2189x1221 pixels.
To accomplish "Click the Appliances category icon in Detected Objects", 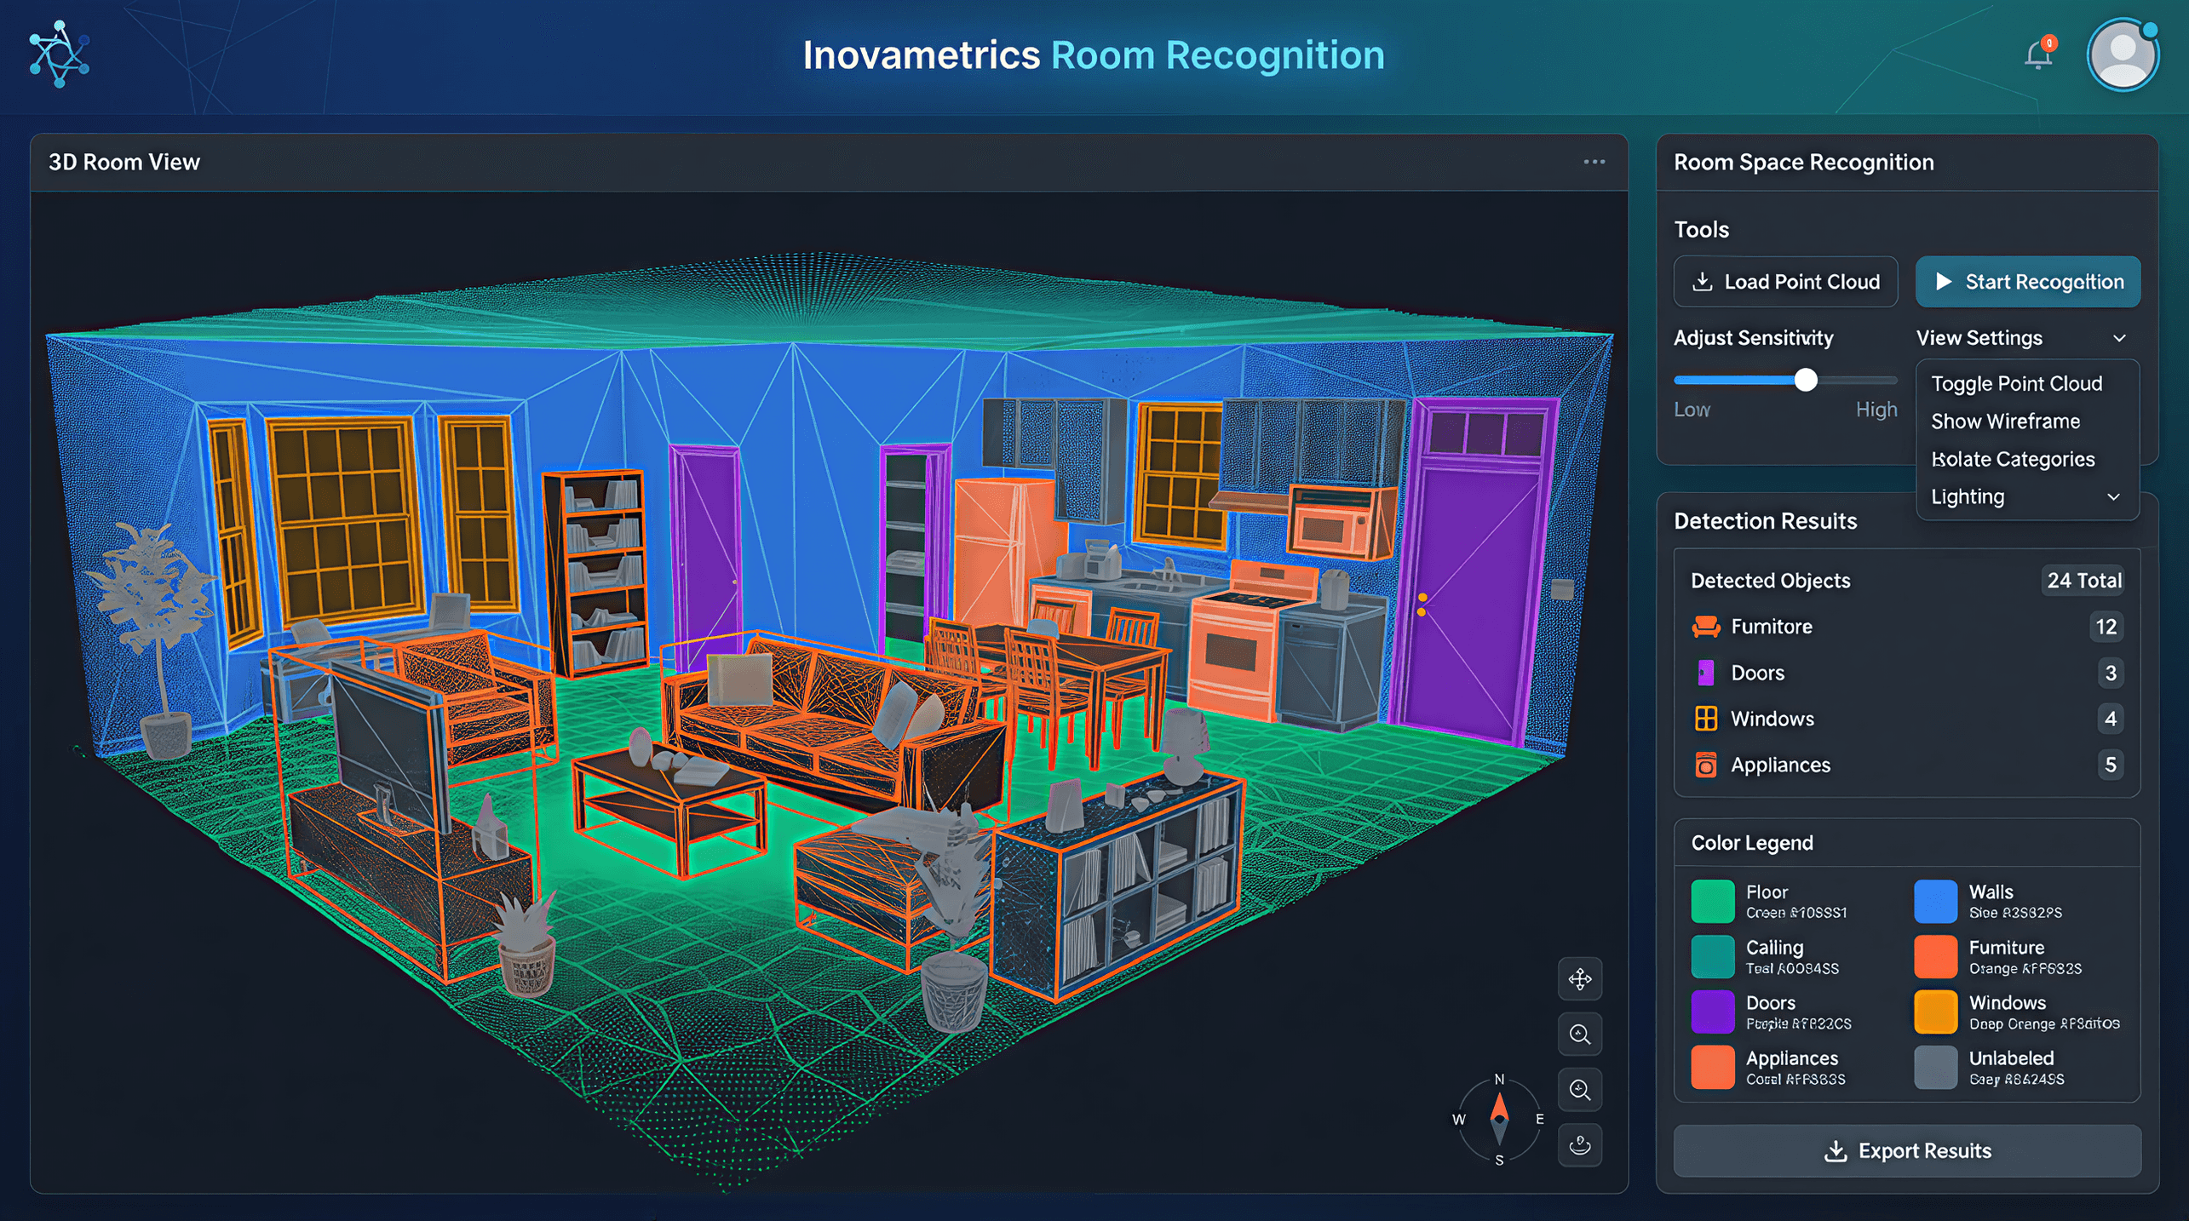I will pyautogui.click(x=1705, y=765).
